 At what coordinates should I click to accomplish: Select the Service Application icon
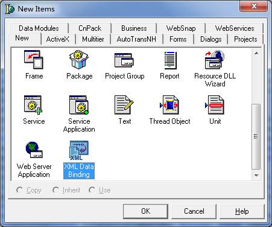[79, 105]
